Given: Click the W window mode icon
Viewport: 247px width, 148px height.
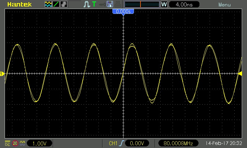Looking at the screenshot, I should point(164,4).
